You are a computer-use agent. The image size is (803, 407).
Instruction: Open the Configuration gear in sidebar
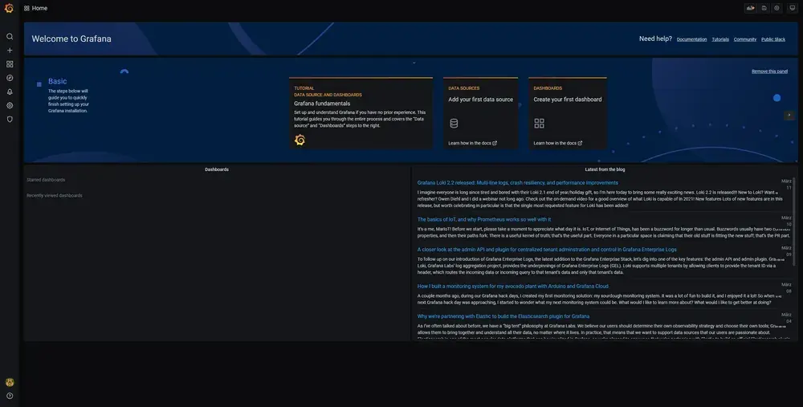(10, 105)
